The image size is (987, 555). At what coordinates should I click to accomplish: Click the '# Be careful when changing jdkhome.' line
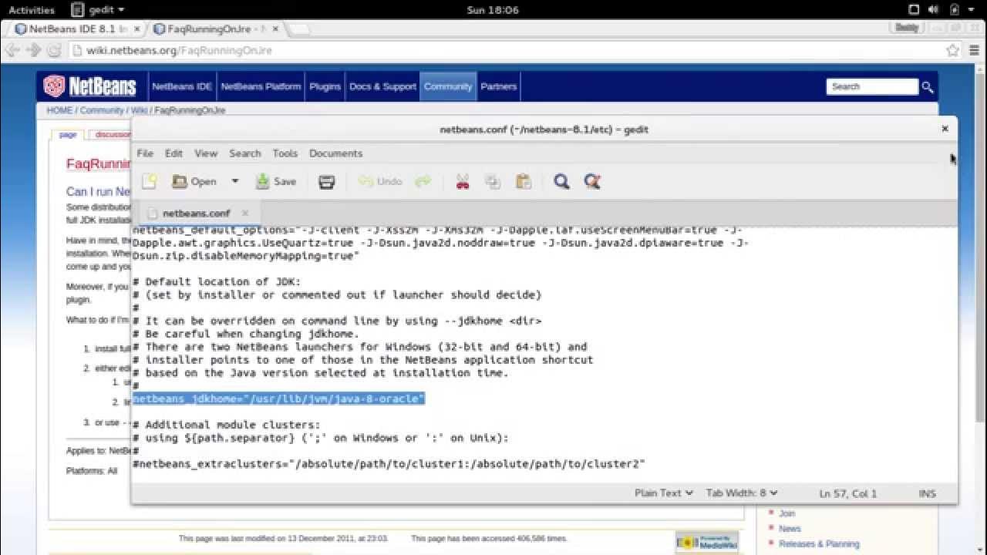pyautogui.click(x=246, y=334)
